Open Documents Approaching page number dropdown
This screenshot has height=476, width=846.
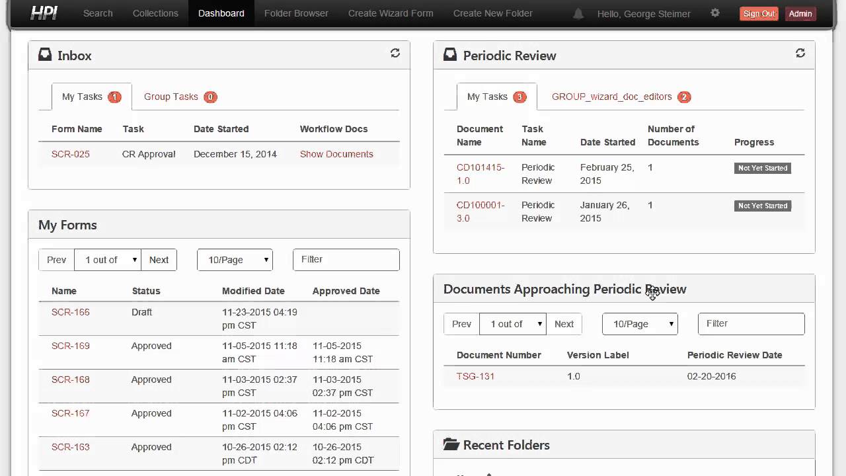513,324
